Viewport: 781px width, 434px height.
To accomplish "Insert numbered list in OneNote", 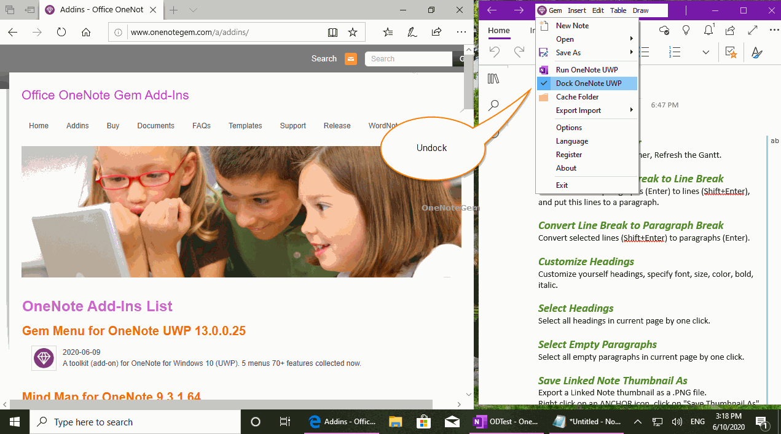I will coord(675,53).
